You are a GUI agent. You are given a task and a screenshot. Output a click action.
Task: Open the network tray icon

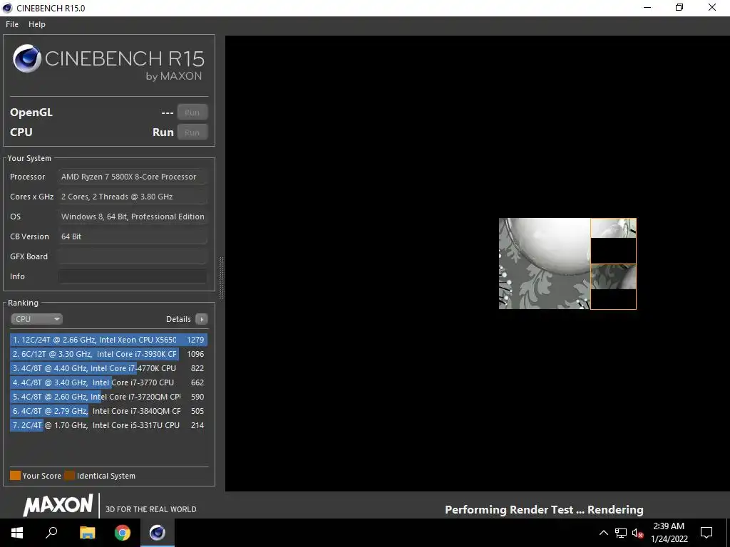coord(621,533)
